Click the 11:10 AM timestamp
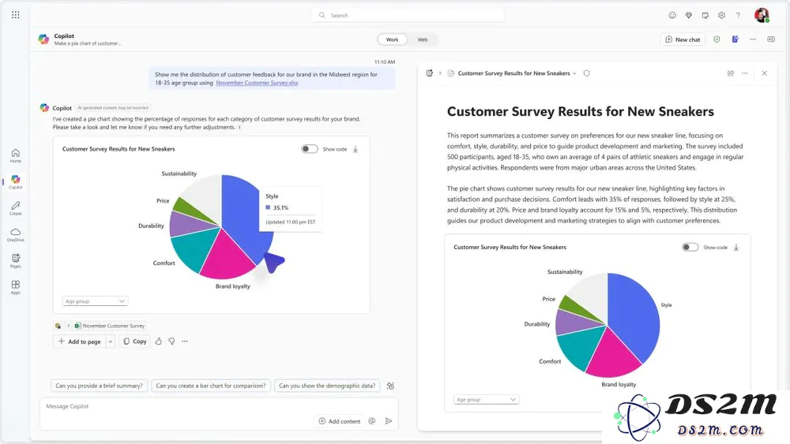Screen dimensions: 790x444 tap(385, 62)
